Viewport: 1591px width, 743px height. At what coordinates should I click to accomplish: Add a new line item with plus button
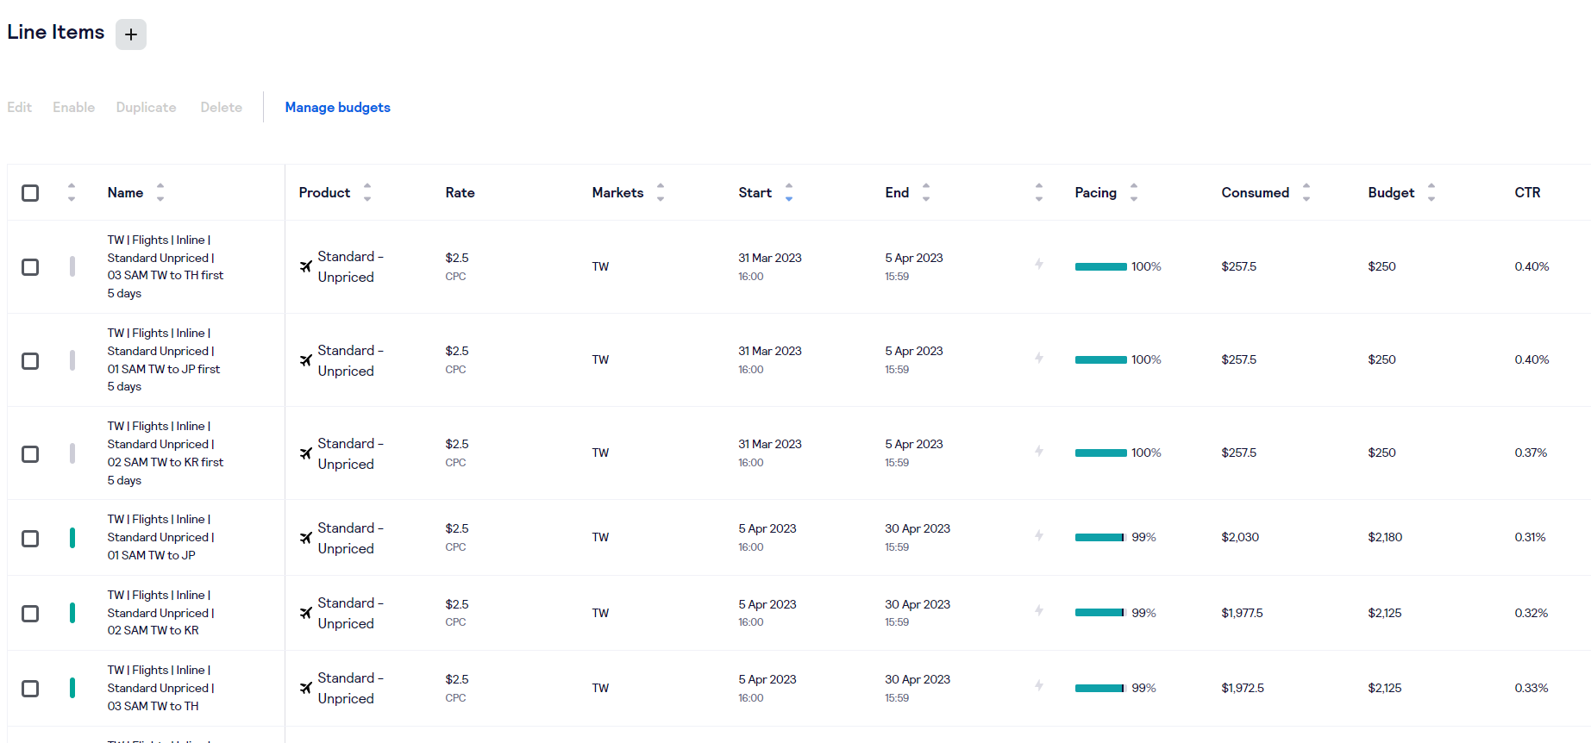131,34
